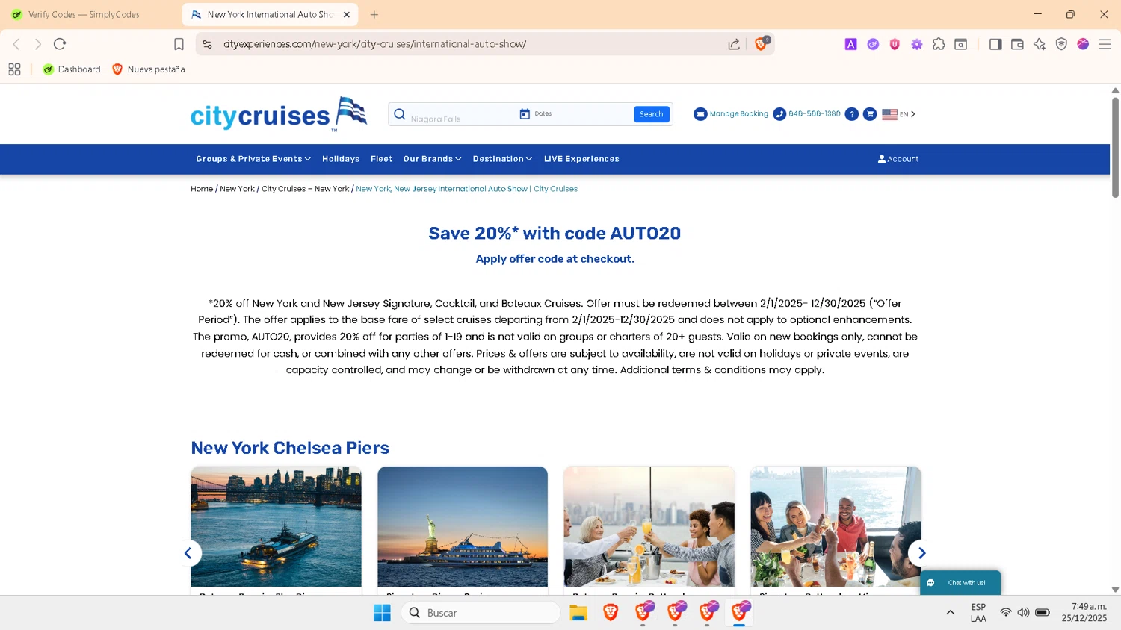Open the EN language selector
1121x630 pixels.
click(898, 114)
